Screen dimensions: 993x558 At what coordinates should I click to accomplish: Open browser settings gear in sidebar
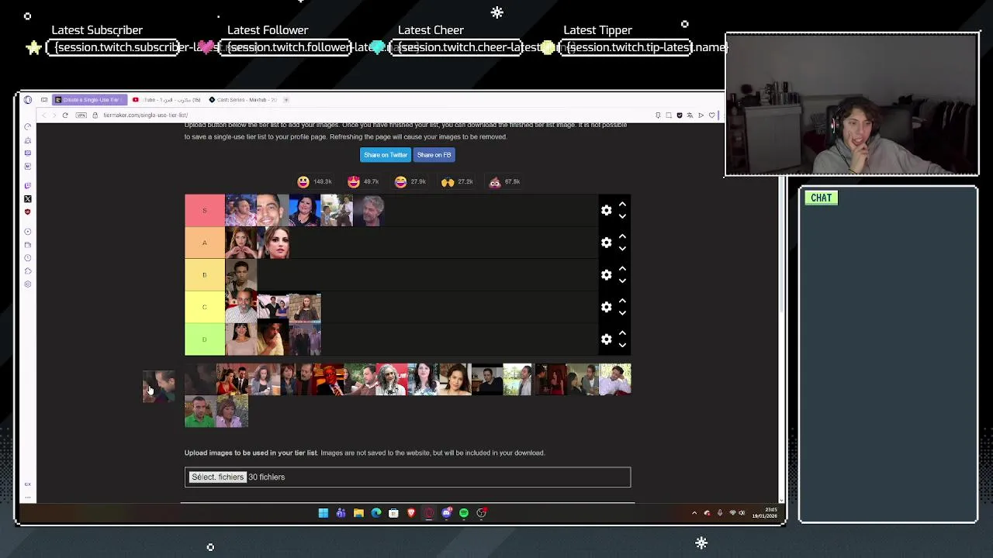[28, 284]
